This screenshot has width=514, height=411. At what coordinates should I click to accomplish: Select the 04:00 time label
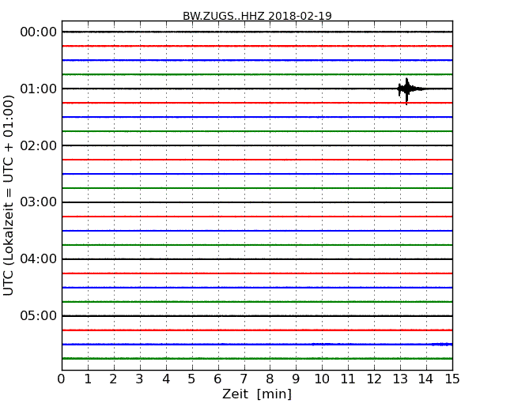click(x=39, y=259)
